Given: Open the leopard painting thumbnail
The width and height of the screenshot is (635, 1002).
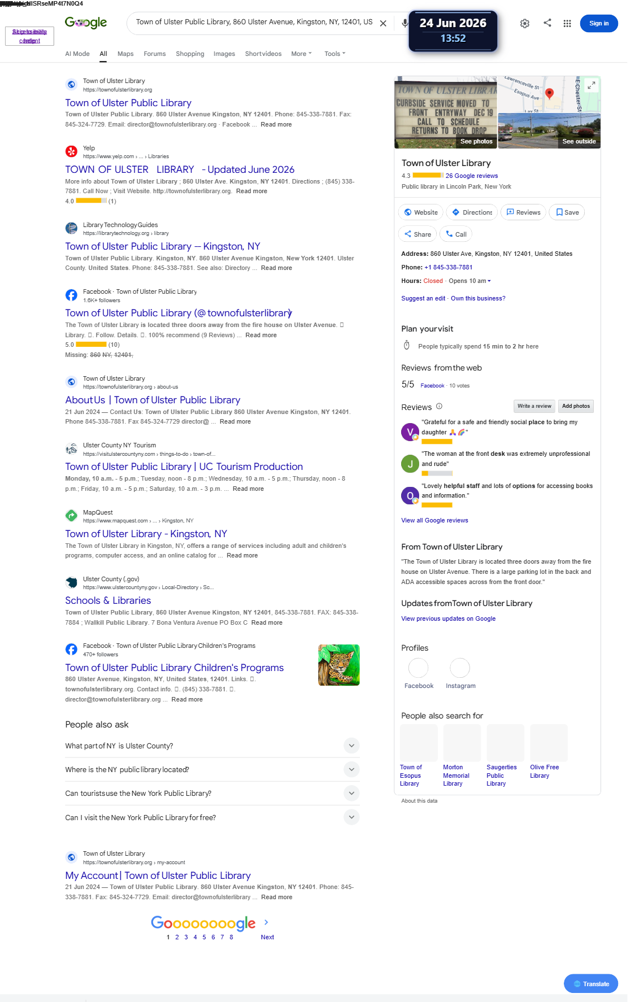Looking at the screenshot, I should (x=339, y=665).
